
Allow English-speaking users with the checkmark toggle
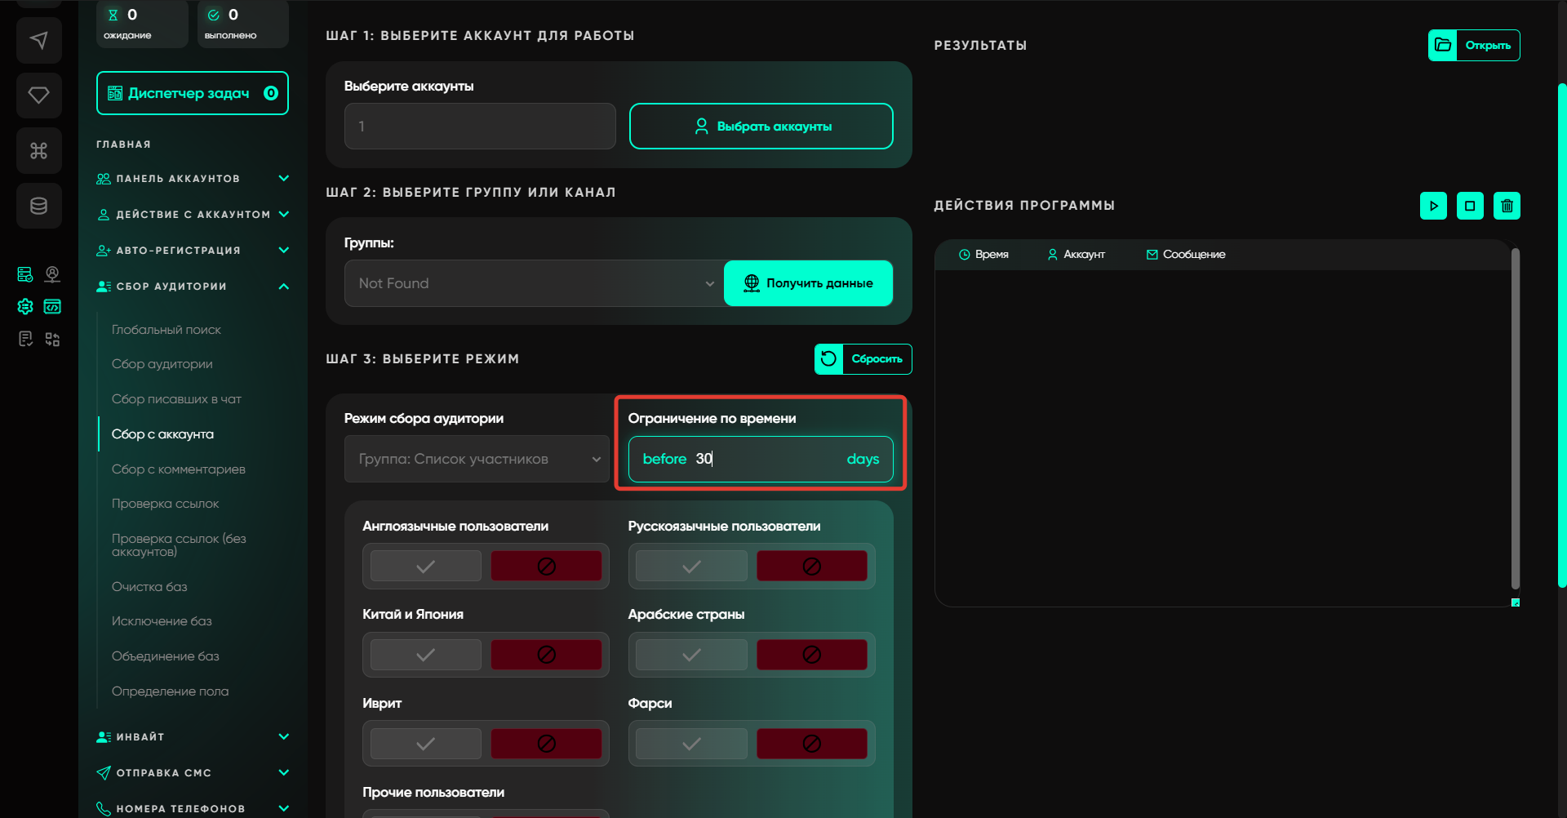[425, 567]
